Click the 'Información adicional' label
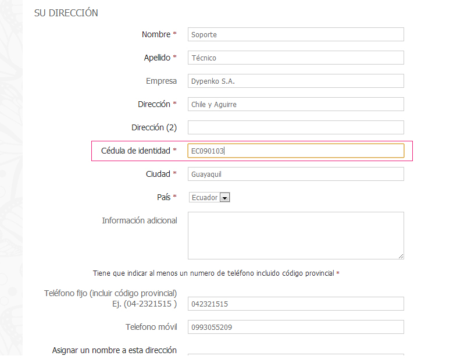The image size is (471, 363). [139, 220]
